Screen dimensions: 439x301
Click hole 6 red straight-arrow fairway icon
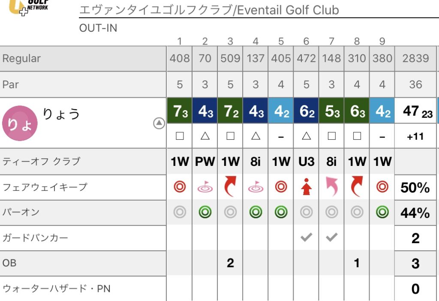tap(306, 187)
